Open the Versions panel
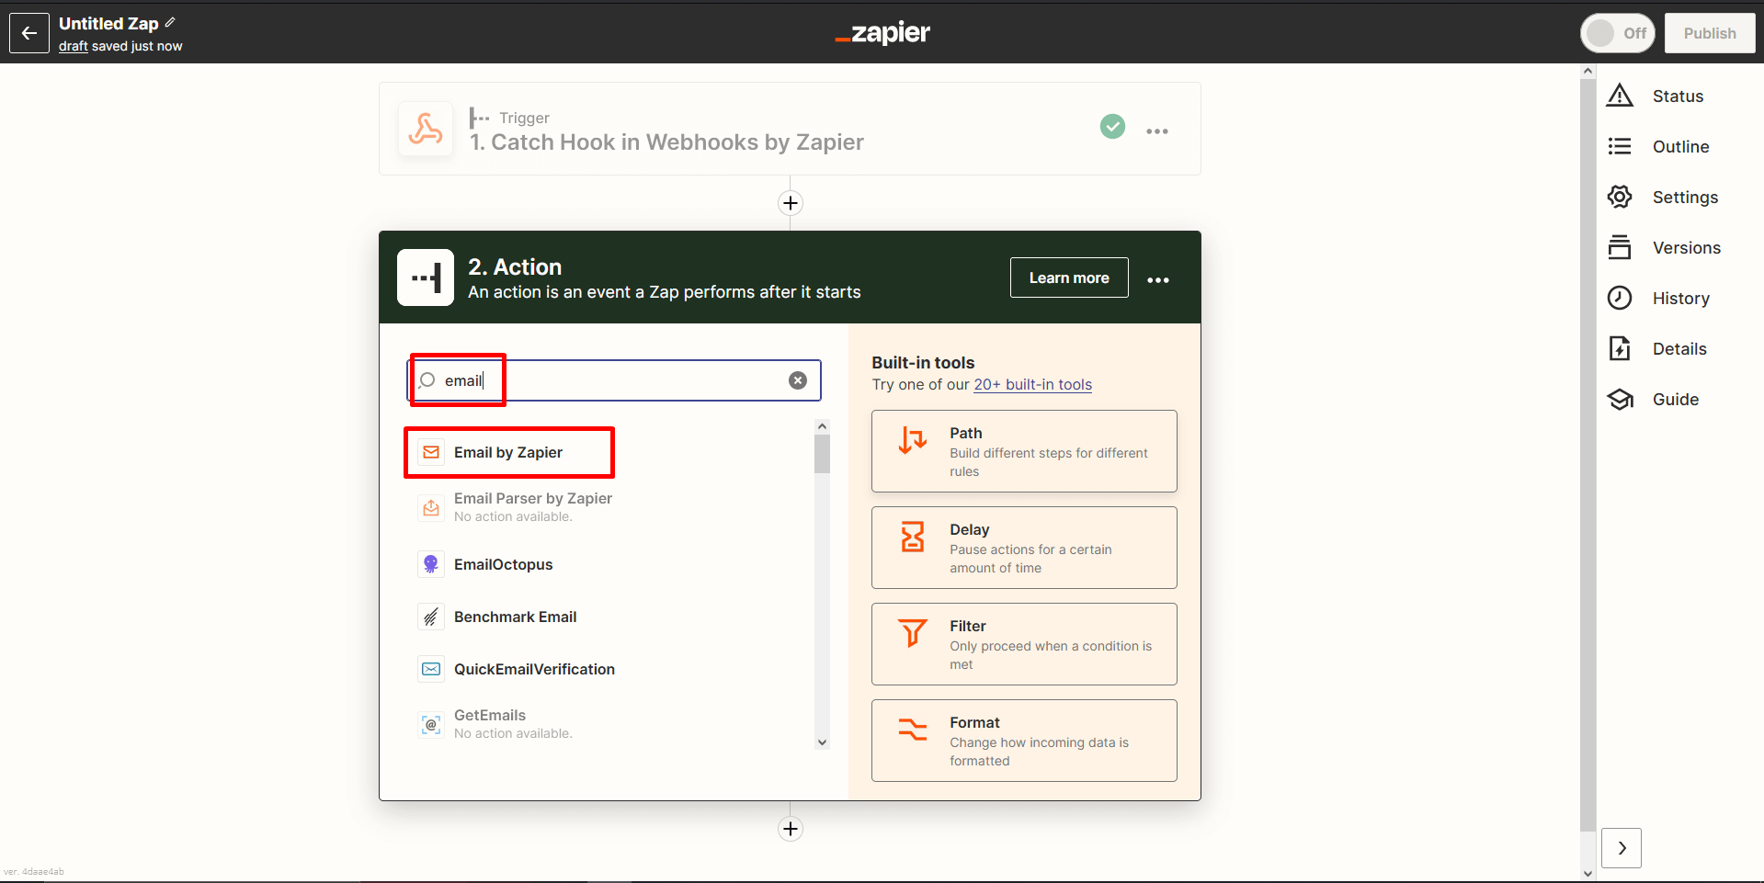 click(x=1685, y=248)
